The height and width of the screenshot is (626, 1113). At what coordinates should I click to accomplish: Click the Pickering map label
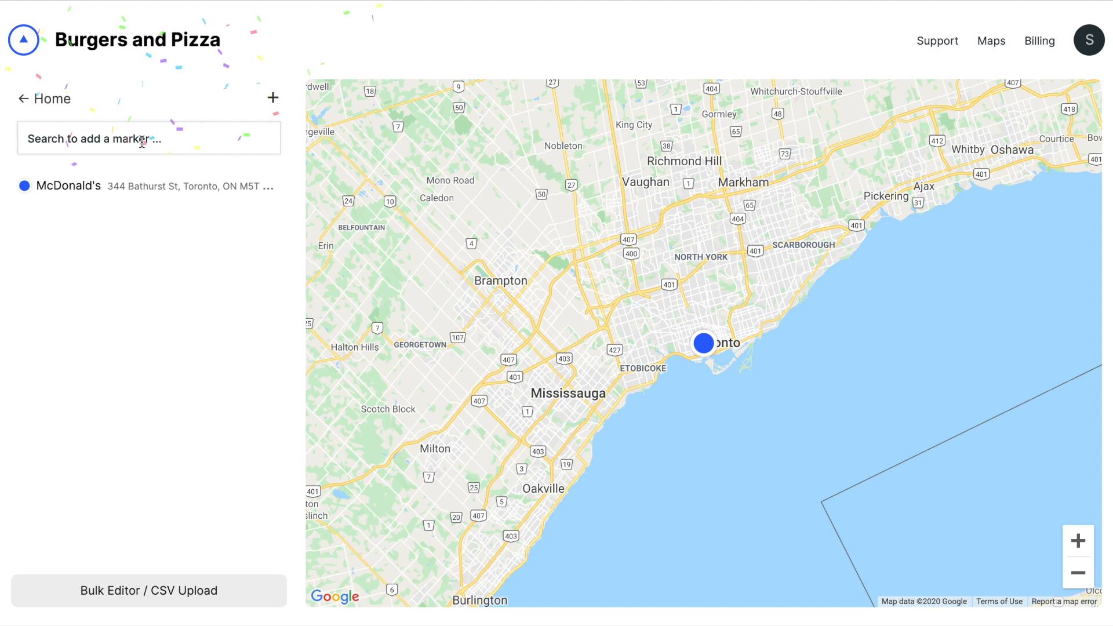click(x=886, y=196)
